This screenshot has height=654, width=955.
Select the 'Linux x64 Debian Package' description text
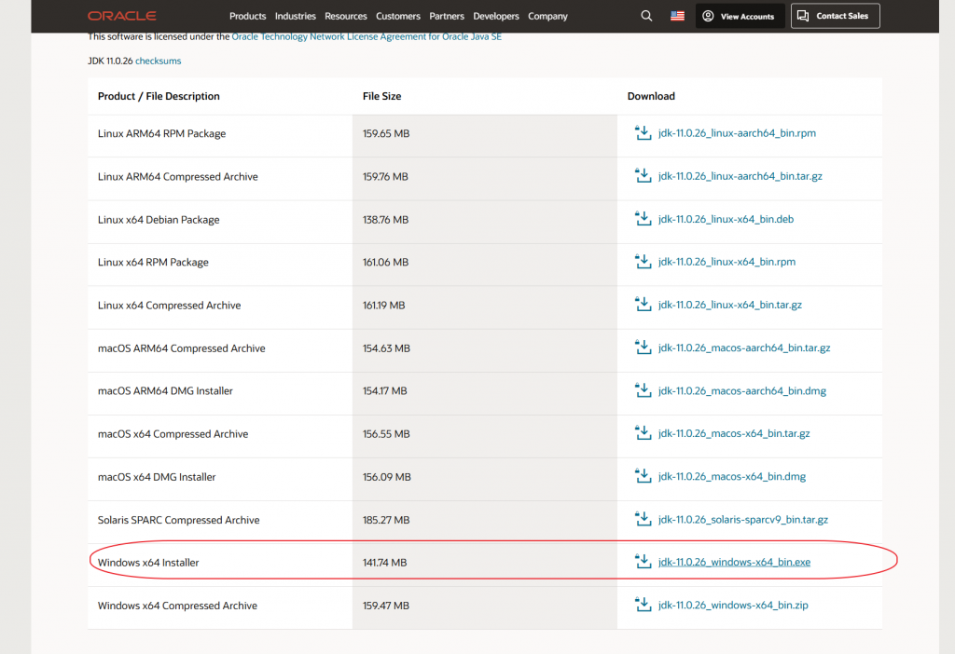(x=159, y=220)
